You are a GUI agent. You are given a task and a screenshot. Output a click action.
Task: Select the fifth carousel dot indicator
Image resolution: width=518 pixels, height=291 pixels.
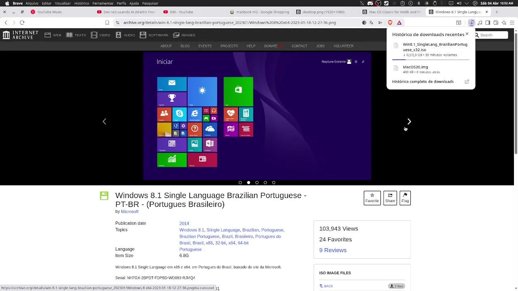[x=274, y=183]
